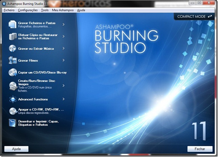218x157 pixels.
Task: Expand Gravar Ficheiros e Pastas submenu arrow
Action: coord(63,24)
